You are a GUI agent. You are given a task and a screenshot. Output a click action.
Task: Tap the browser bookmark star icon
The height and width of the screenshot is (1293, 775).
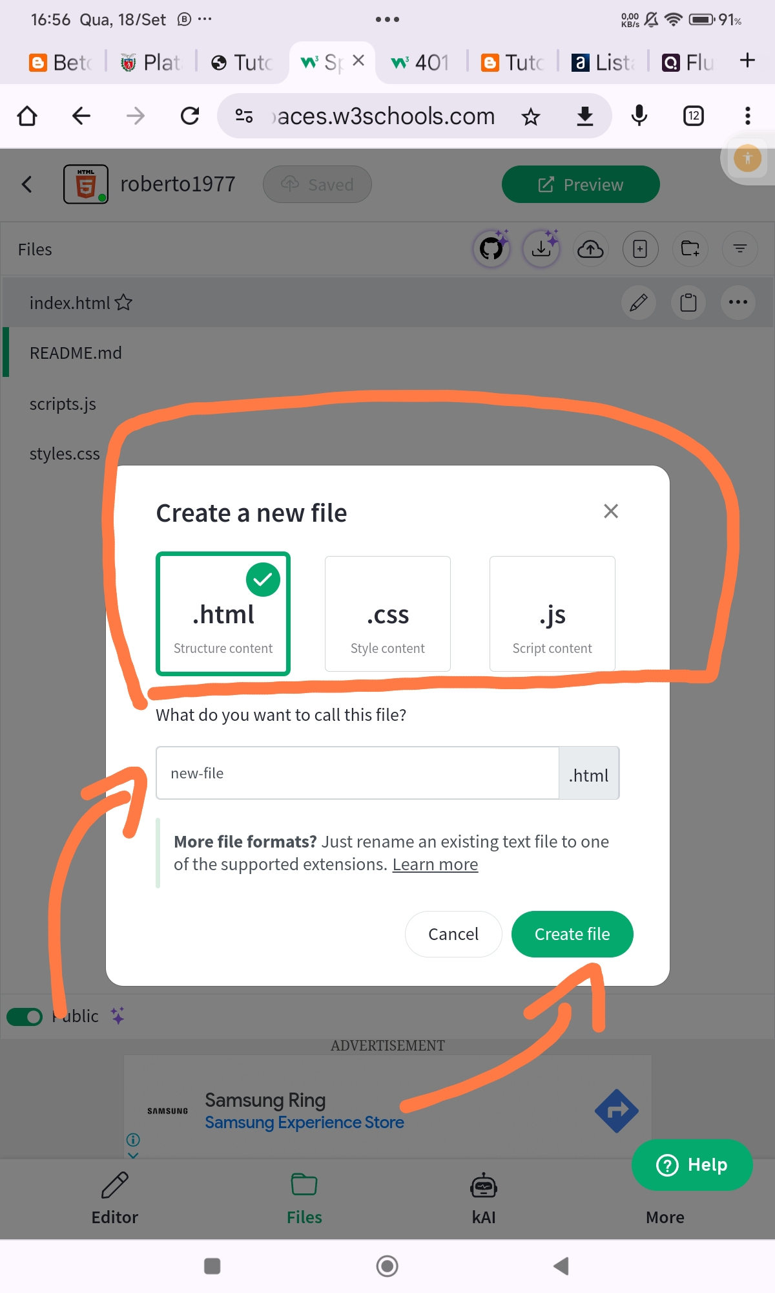(531, 117)
